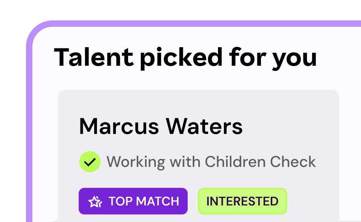Click the 'Talent picked for you' heading
The width and height of the screenshot is (361, 222).
pyautogui.click(x=185, y=57)
